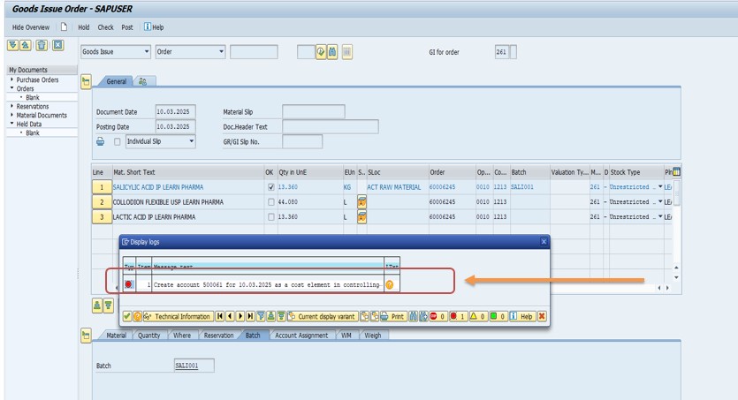This screenshot has width=738, height=400.
Task: Click the long text question icon in message row
Action: 389,285
